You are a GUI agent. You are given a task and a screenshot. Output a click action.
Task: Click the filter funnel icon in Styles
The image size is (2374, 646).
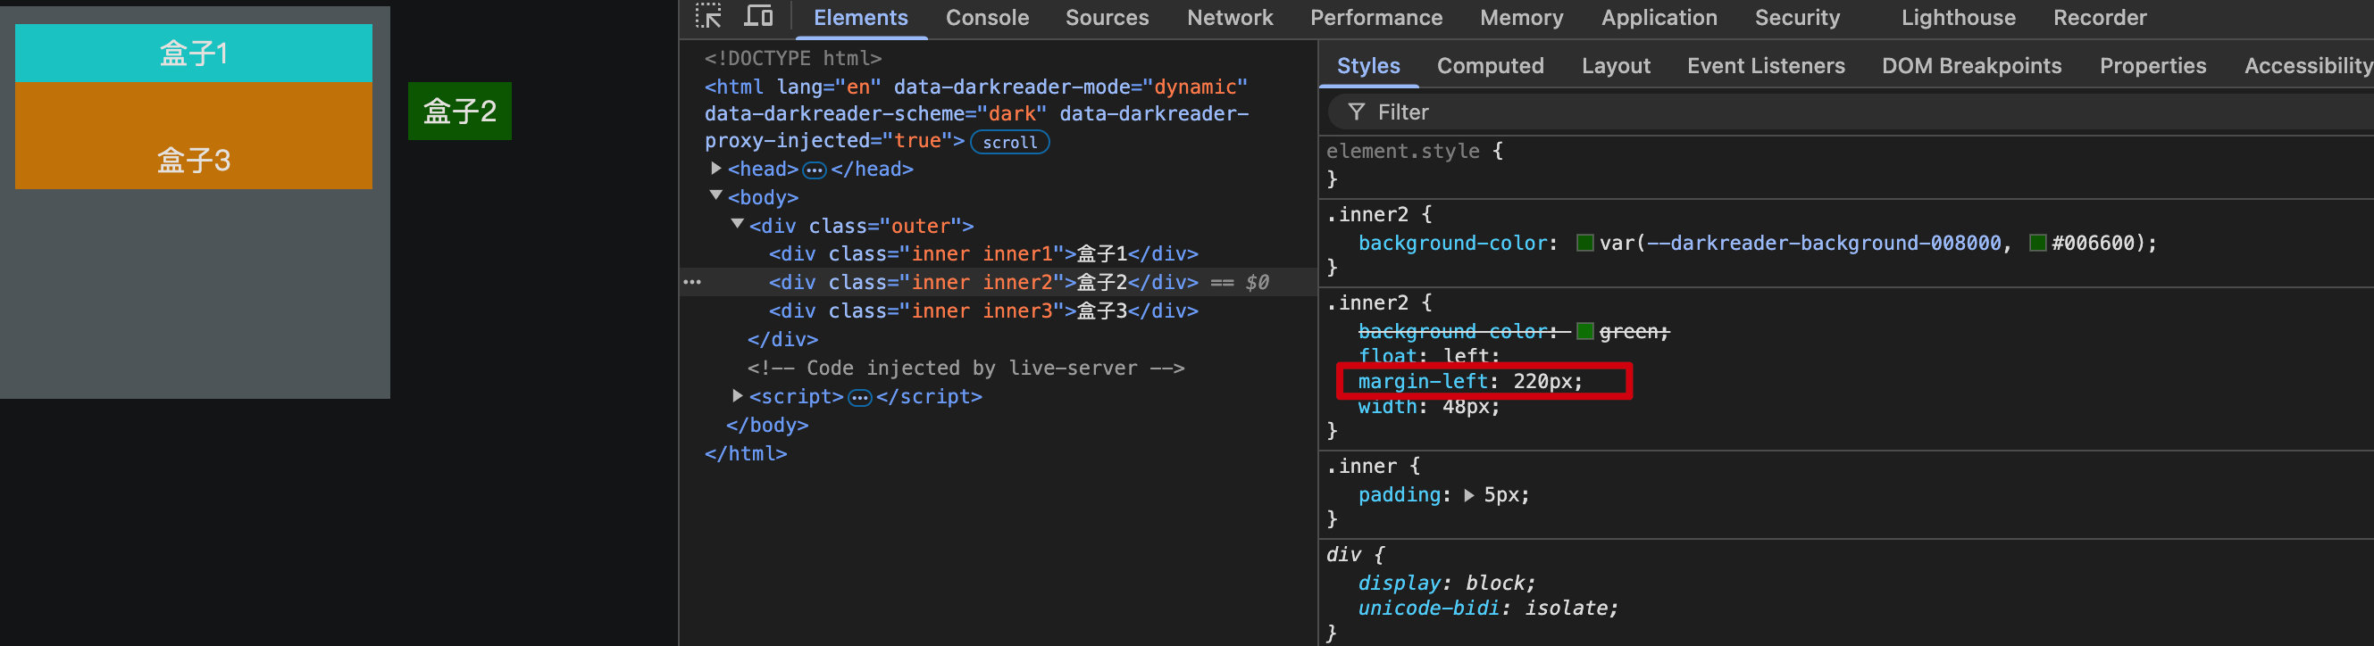1356,112
